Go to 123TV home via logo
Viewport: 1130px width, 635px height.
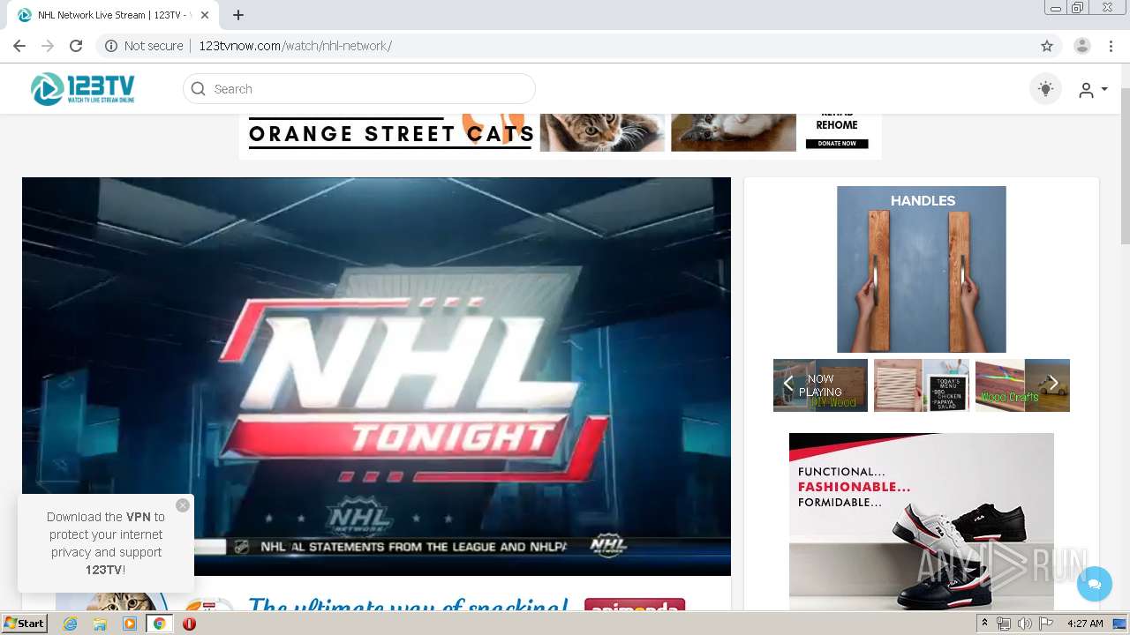83,89
